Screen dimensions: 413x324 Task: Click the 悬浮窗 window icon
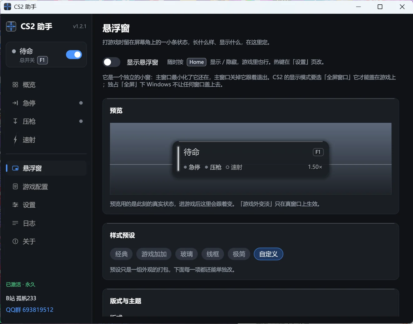coord(15,168)
